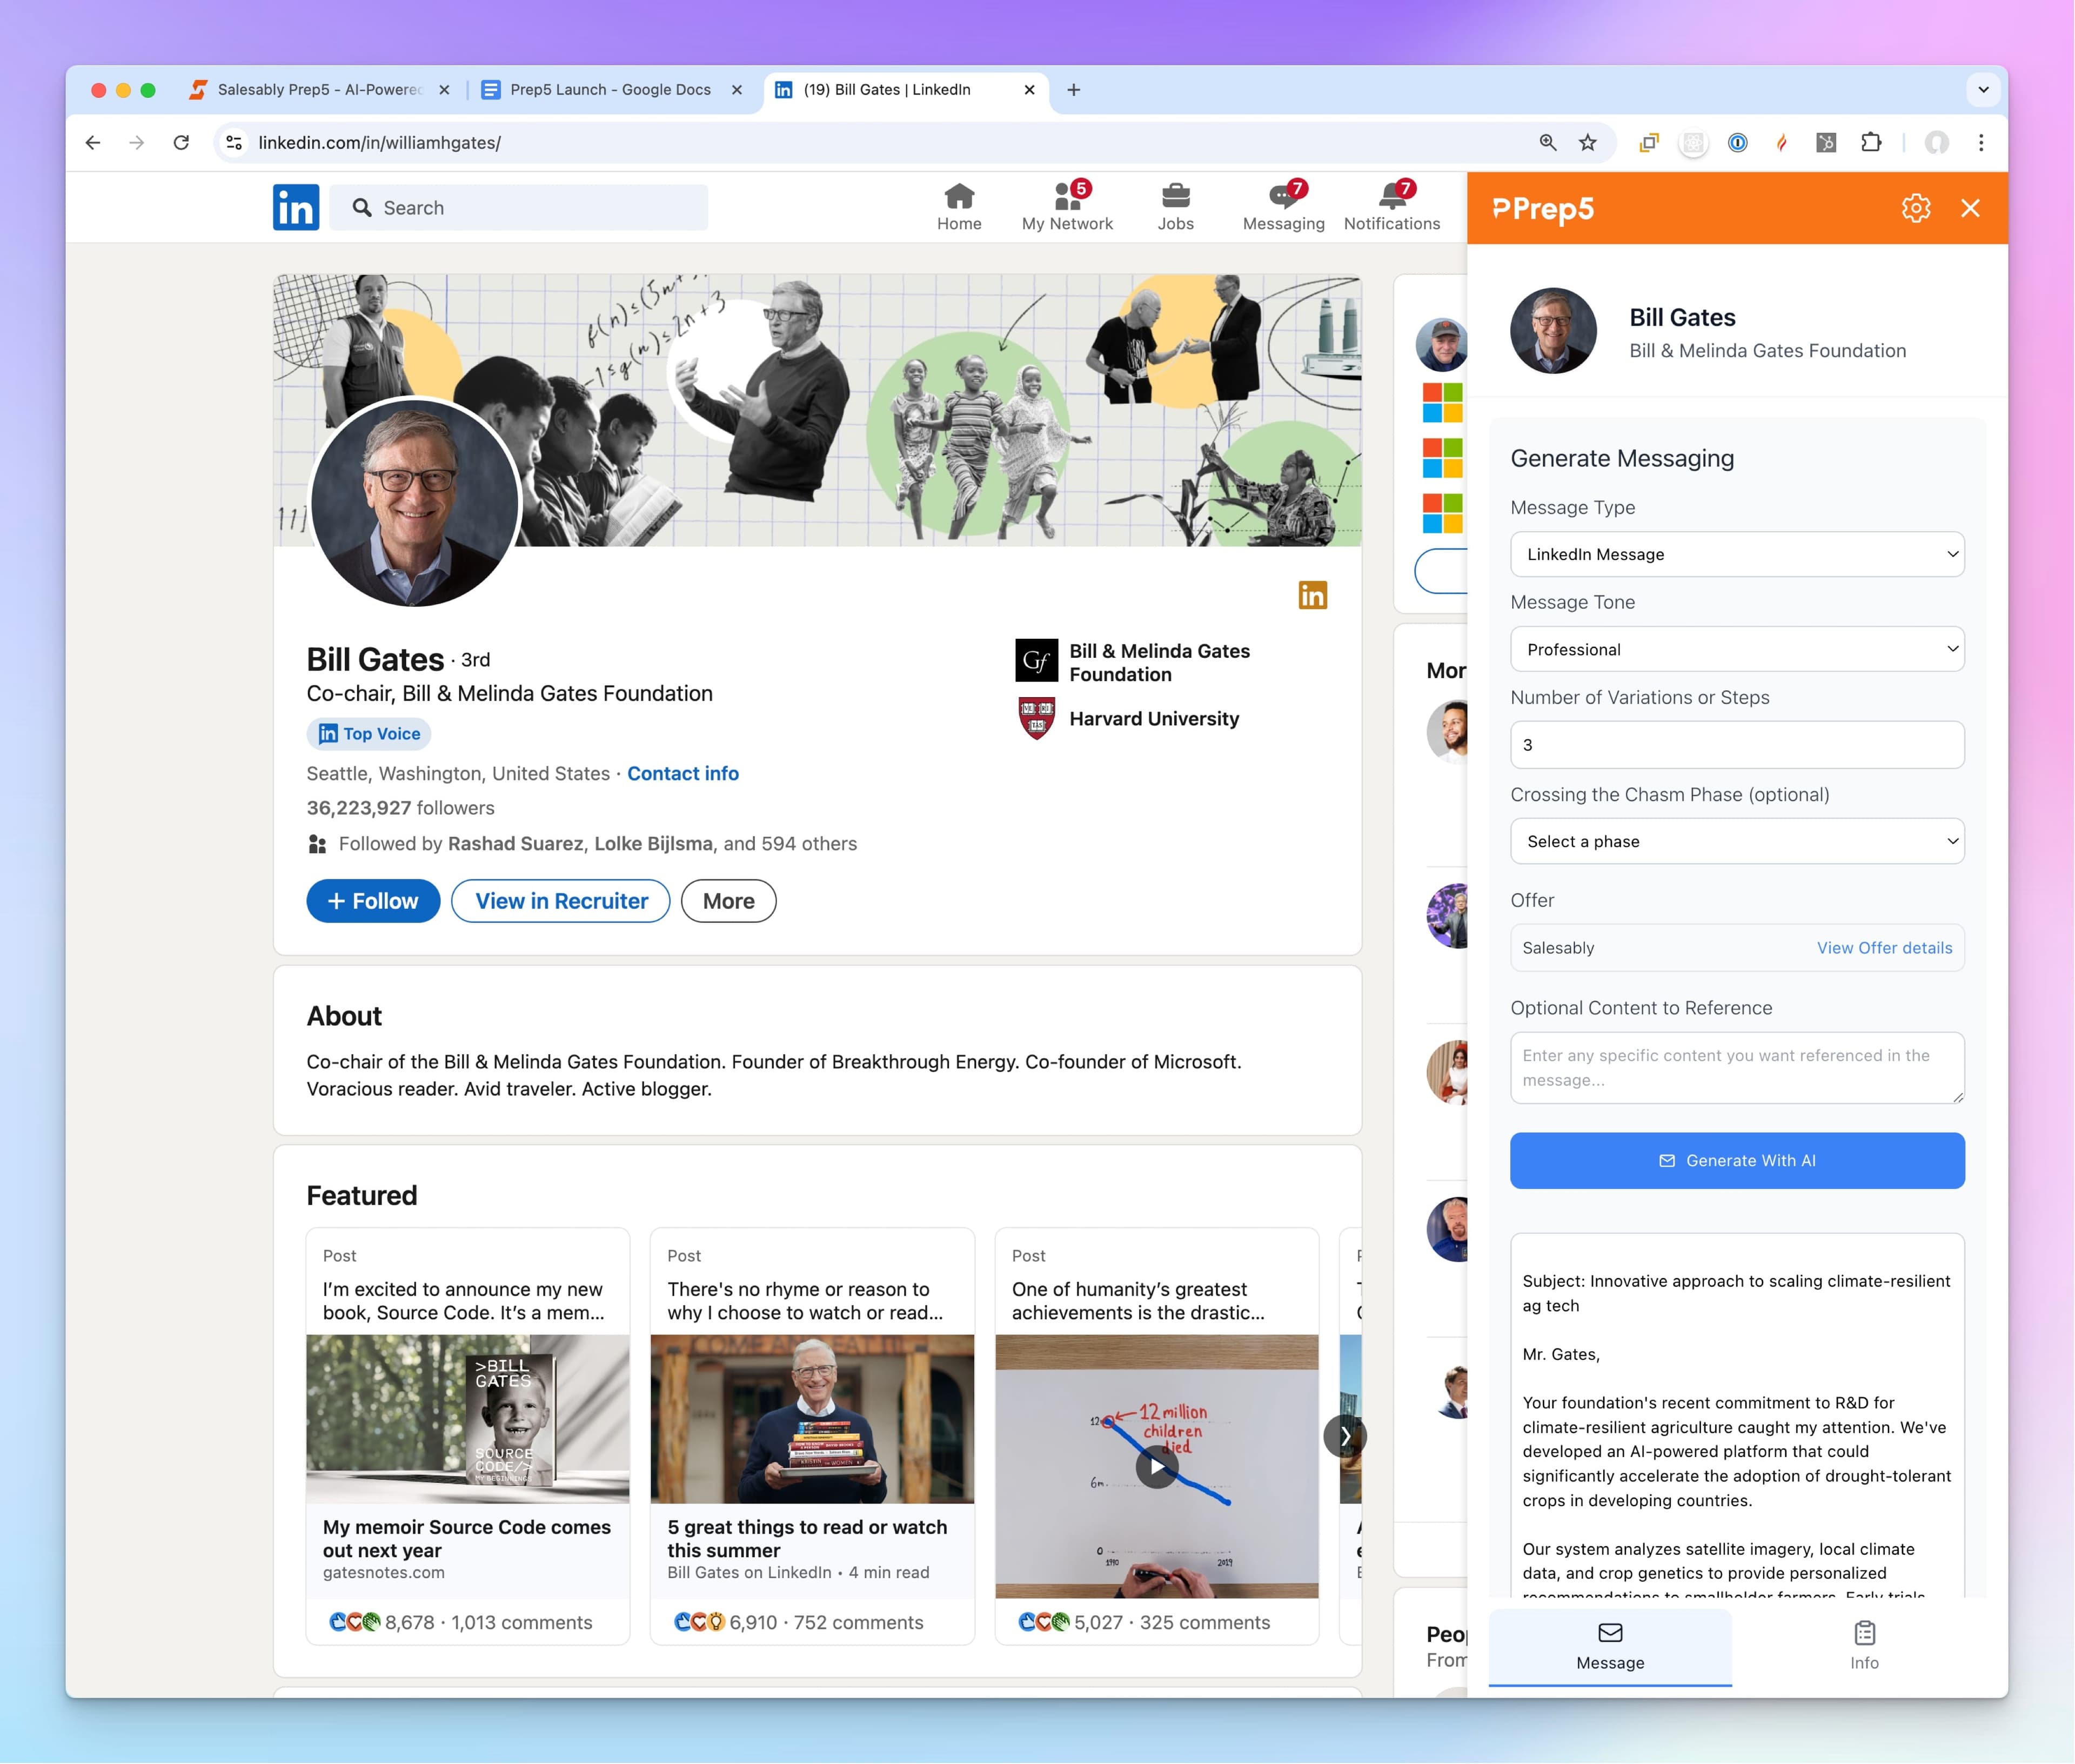Play the 12 million children video
The height and width of the screenshot is (1764, 2075).
pyautogui.click(x=1156, y=1466)
